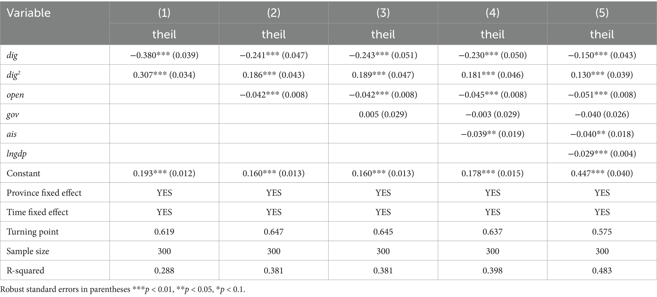Select R-squared value 0.483
657x297 pixels.
(x=602, y=270)
